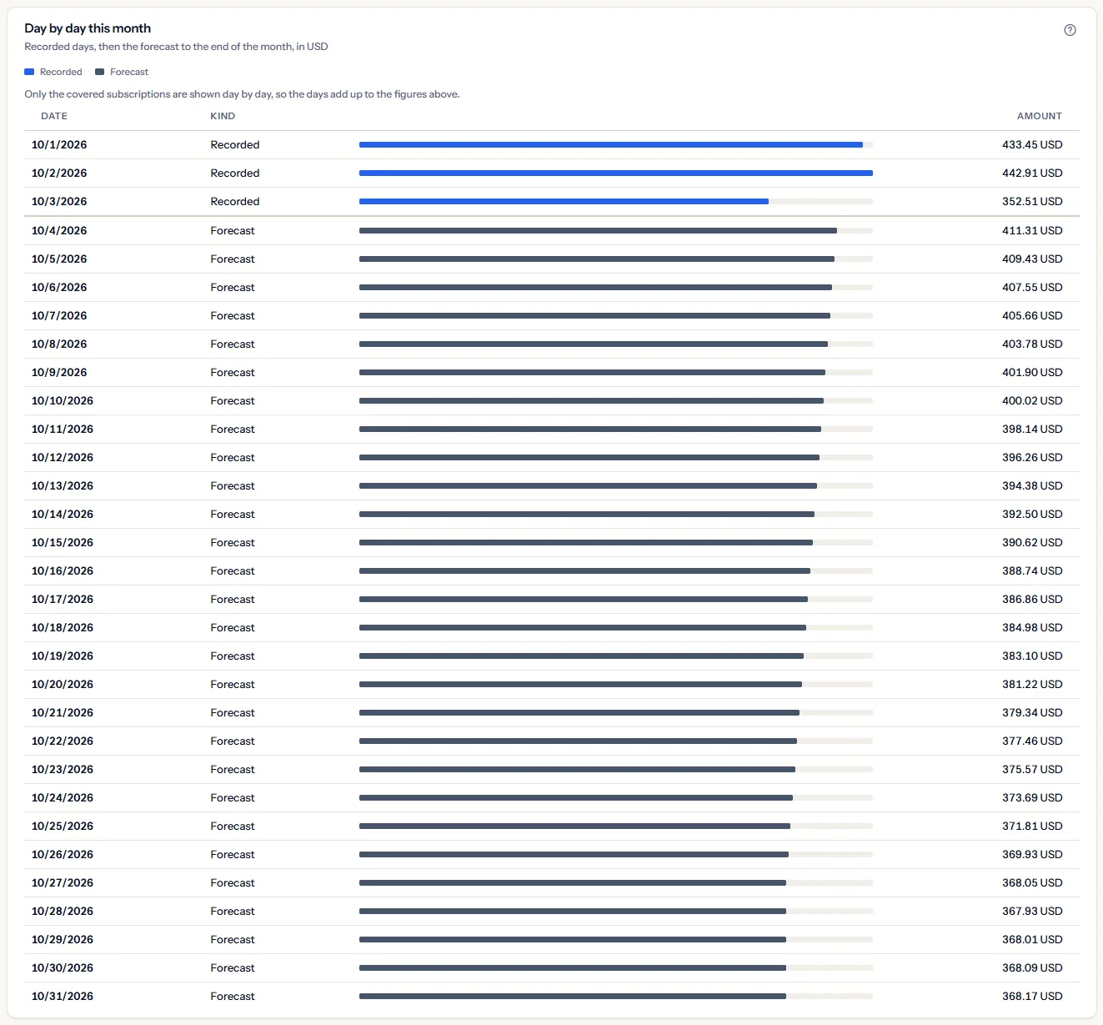Select the 10/5/2026 date cell

(59, 259)
